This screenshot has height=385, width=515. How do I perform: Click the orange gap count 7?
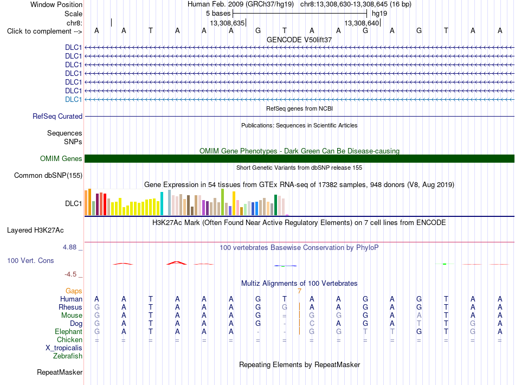[300, 291]
